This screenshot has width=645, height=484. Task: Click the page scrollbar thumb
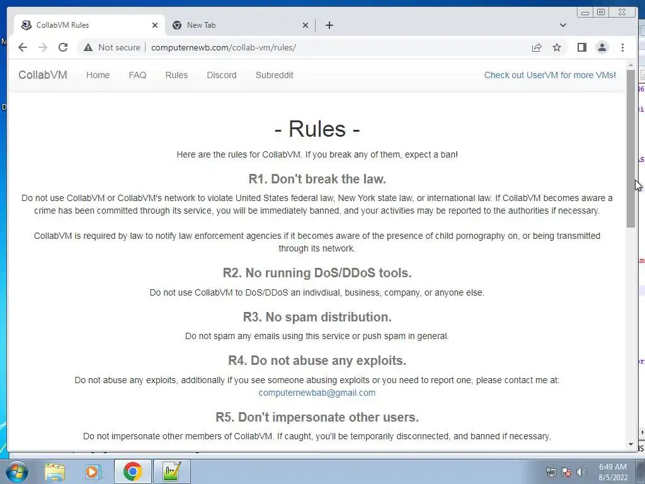click(631, 148)
